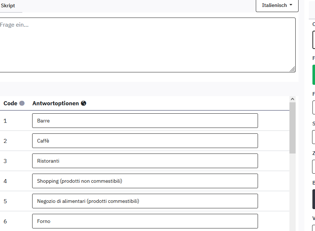Open the Italienisch language dropdown

[277, 5]
